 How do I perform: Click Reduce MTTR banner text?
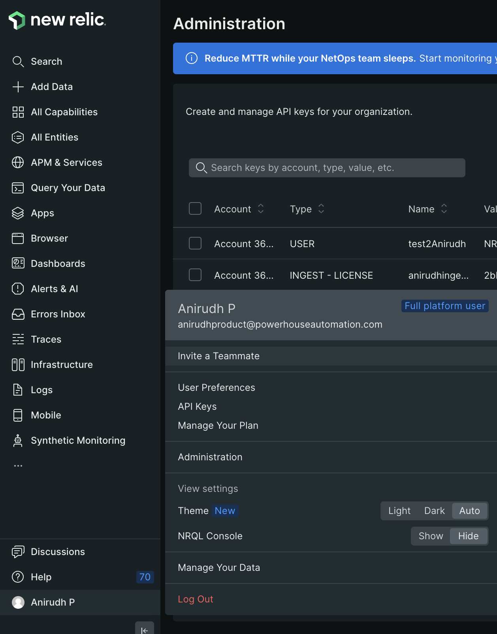pos(310,58)
